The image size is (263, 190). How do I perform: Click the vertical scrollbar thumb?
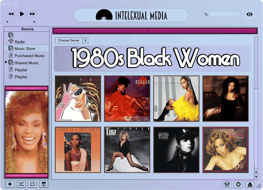point(256,63)
